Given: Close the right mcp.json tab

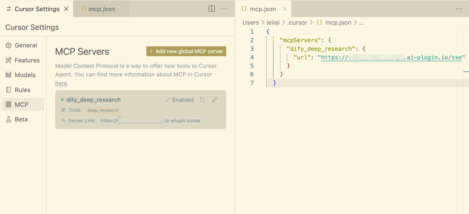Looking at the screenshot, I should click(x=284, y=9).
